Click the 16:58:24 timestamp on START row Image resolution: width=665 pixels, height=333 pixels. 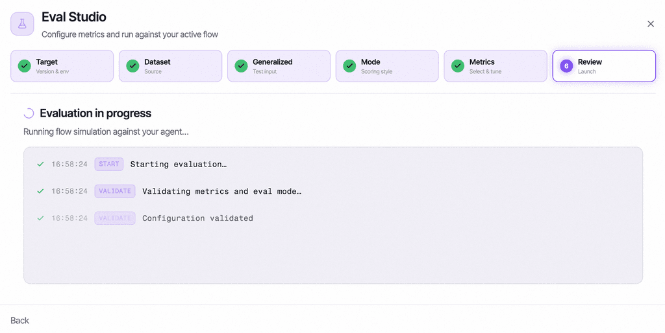pos(69,164)
